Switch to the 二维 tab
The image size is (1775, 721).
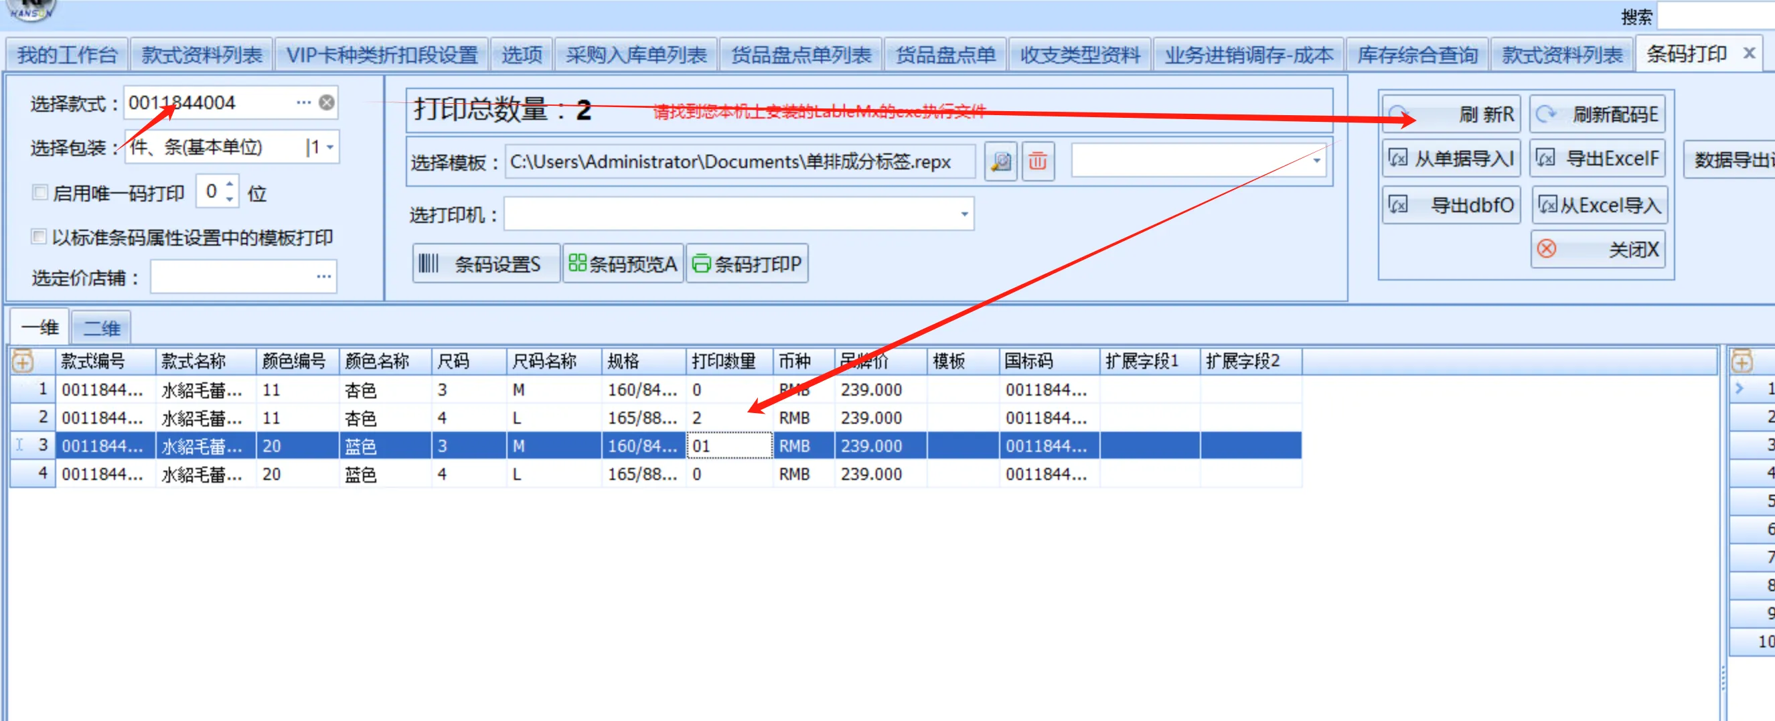tap(101, 328)
